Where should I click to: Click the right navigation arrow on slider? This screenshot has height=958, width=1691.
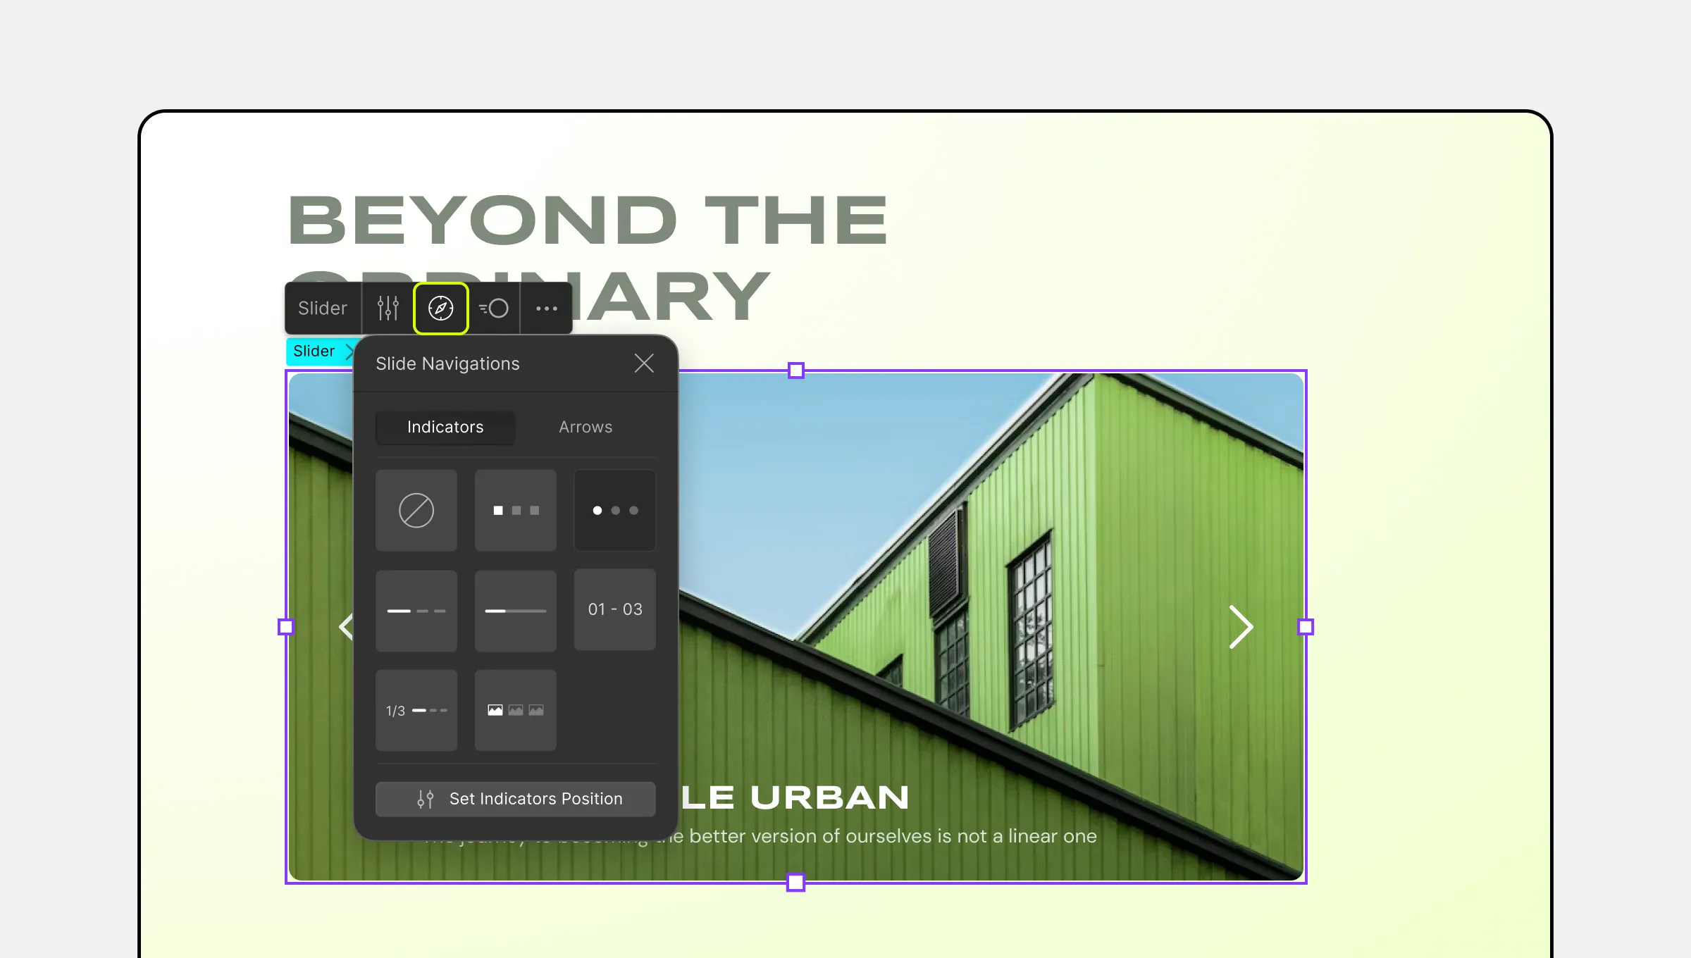click(x=1240, y=627)
